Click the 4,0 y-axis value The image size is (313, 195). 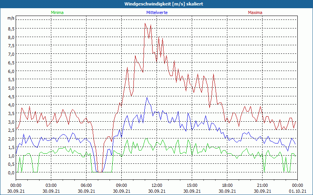pyautogui.click(x=11, y=105)
